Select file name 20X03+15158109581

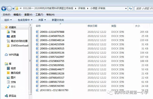coord(52,65)
